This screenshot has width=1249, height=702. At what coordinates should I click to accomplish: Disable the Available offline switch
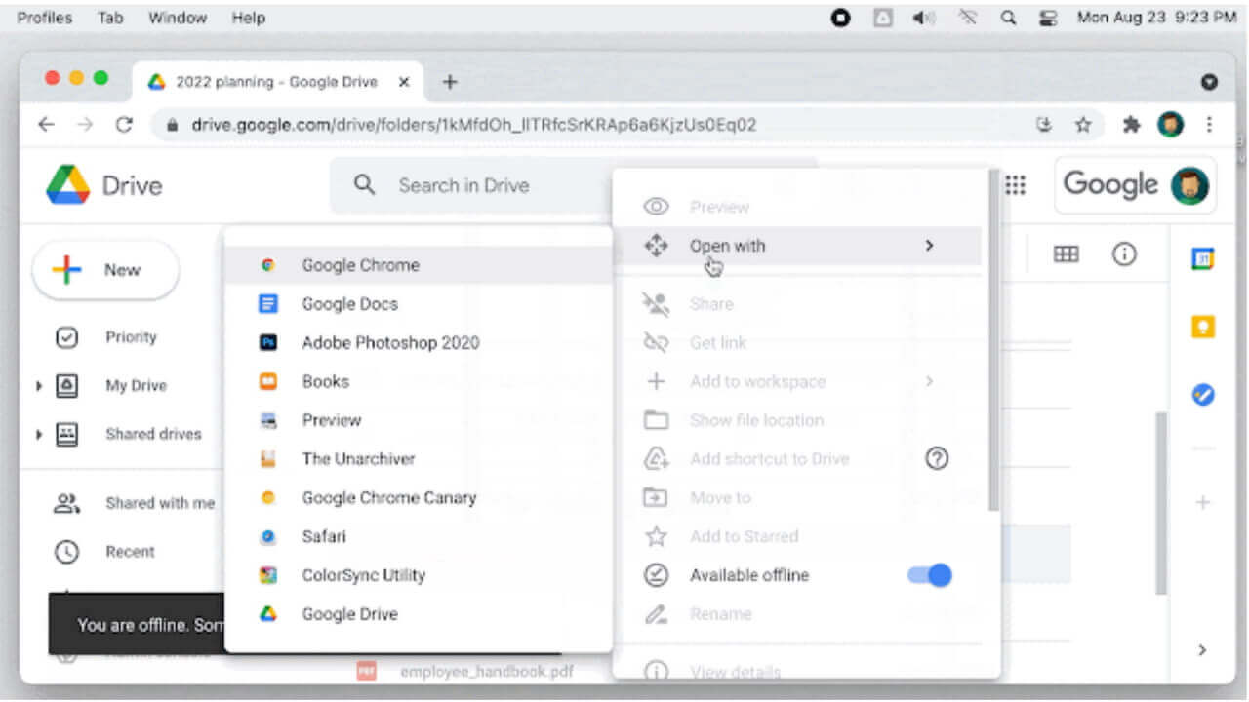point(928,575)
